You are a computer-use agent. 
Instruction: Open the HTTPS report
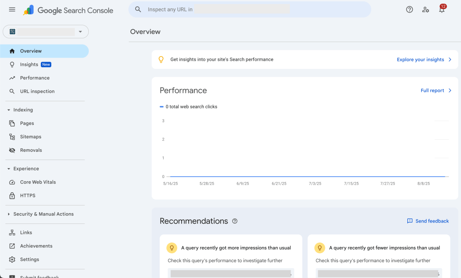click(x=27, y=196)
